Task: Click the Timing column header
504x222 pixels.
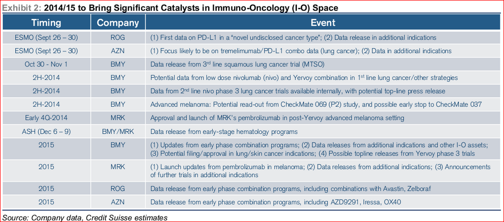Action: (47, 23)
